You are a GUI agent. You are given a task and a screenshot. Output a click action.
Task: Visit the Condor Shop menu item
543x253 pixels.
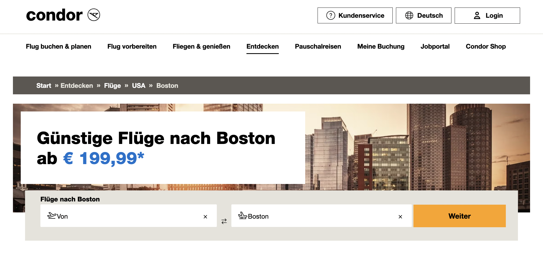click(486, 46)
